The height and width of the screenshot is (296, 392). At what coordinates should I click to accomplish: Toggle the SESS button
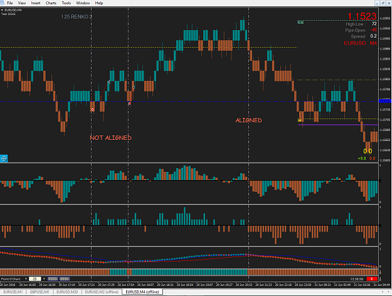pyautogui.click(x=65, y=278)
